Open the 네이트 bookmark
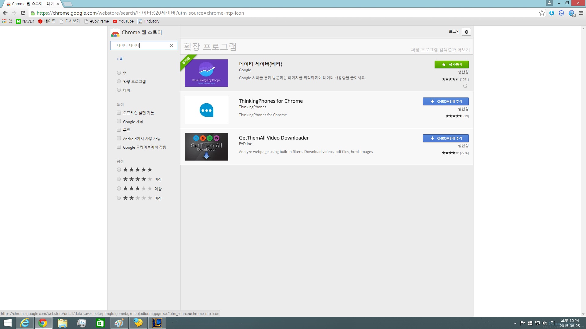 tap(47, 21)
